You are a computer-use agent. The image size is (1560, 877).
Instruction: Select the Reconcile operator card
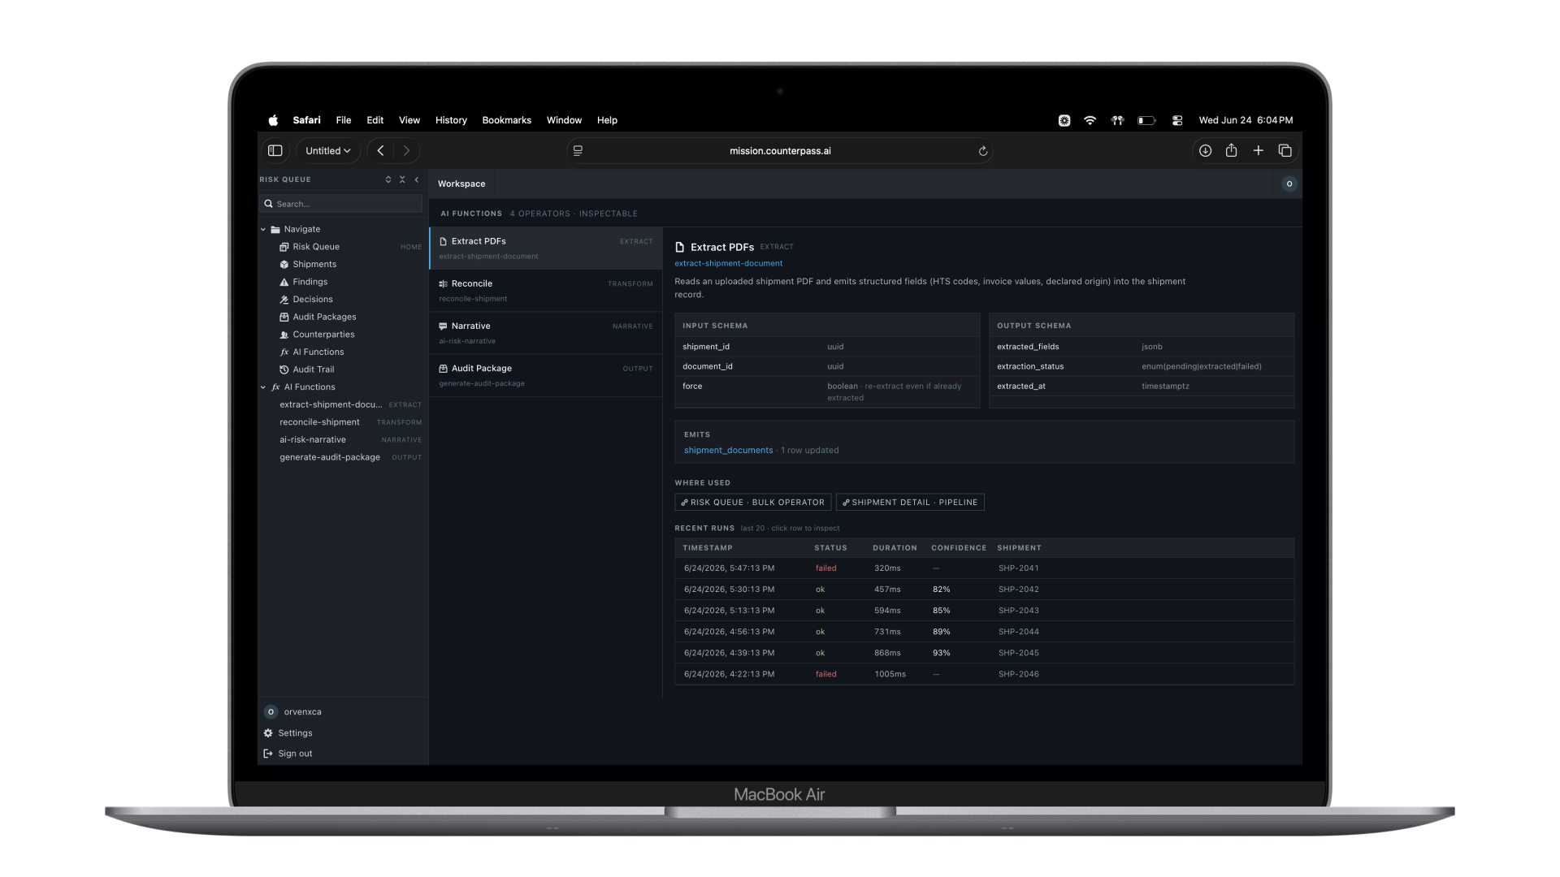click(546, 291)
